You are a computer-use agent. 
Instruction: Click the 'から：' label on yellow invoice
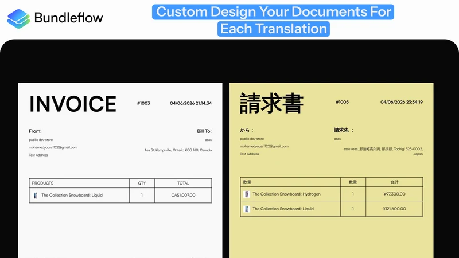247,131
